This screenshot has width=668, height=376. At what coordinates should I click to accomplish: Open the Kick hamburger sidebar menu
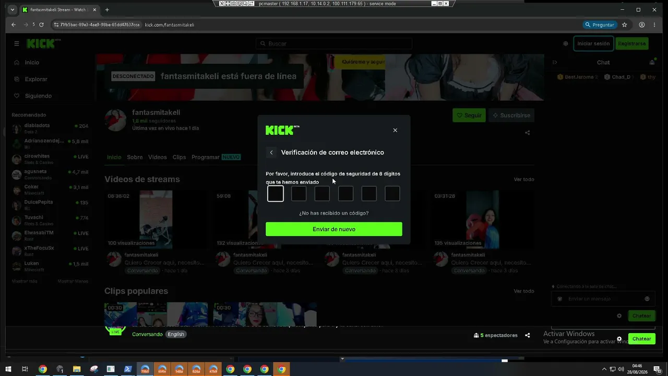[x=17, y=44]
